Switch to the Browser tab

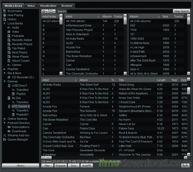(x=67, y=6)
